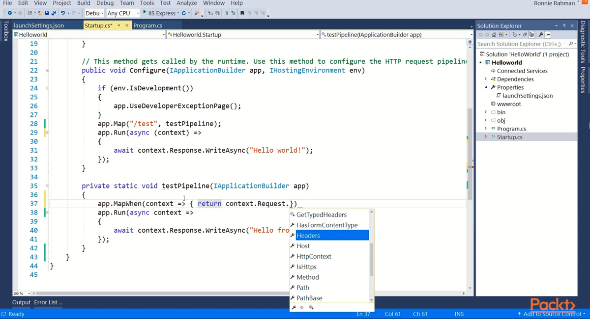
Task: Start debugging with IIS Express play button
Action: pyautogui.click(x=145, y=12)
